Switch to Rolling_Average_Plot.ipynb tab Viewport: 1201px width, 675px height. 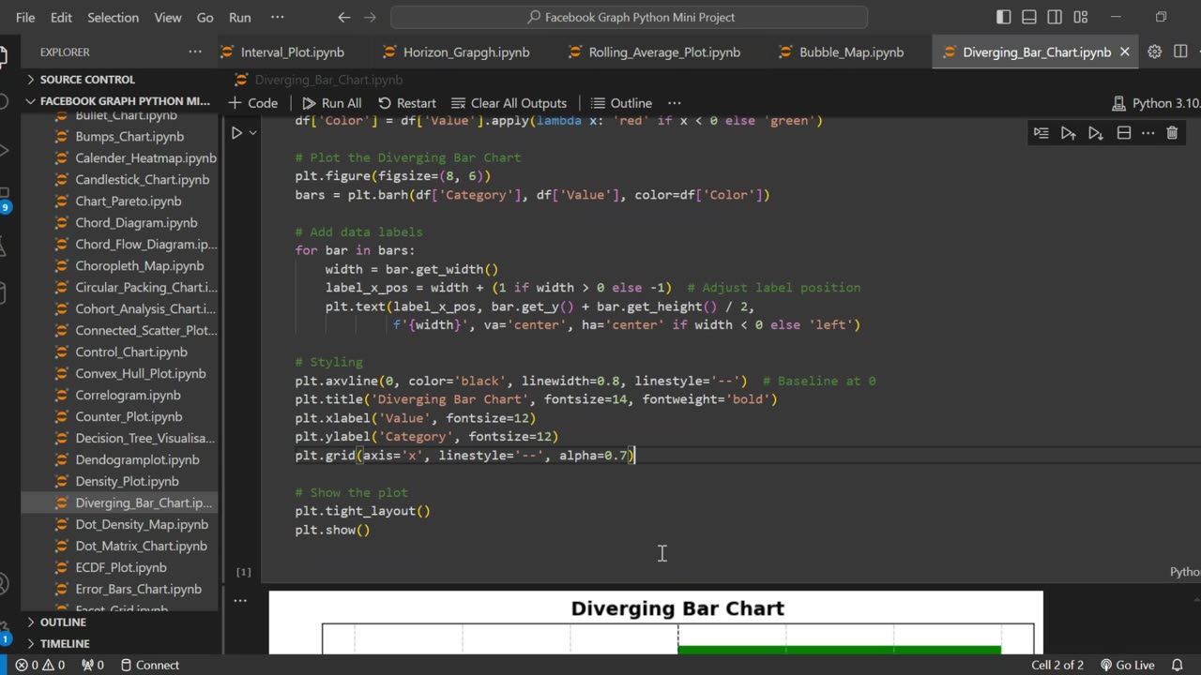point(664,52)
